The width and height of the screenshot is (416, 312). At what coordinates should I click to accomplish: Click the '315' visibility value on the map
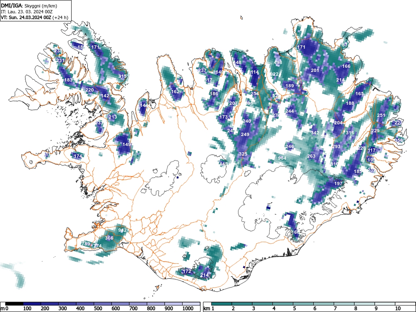[x=122, y=76]
